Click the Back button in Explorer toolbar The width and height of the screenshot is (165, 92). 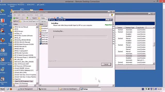[x=16, y=18]
